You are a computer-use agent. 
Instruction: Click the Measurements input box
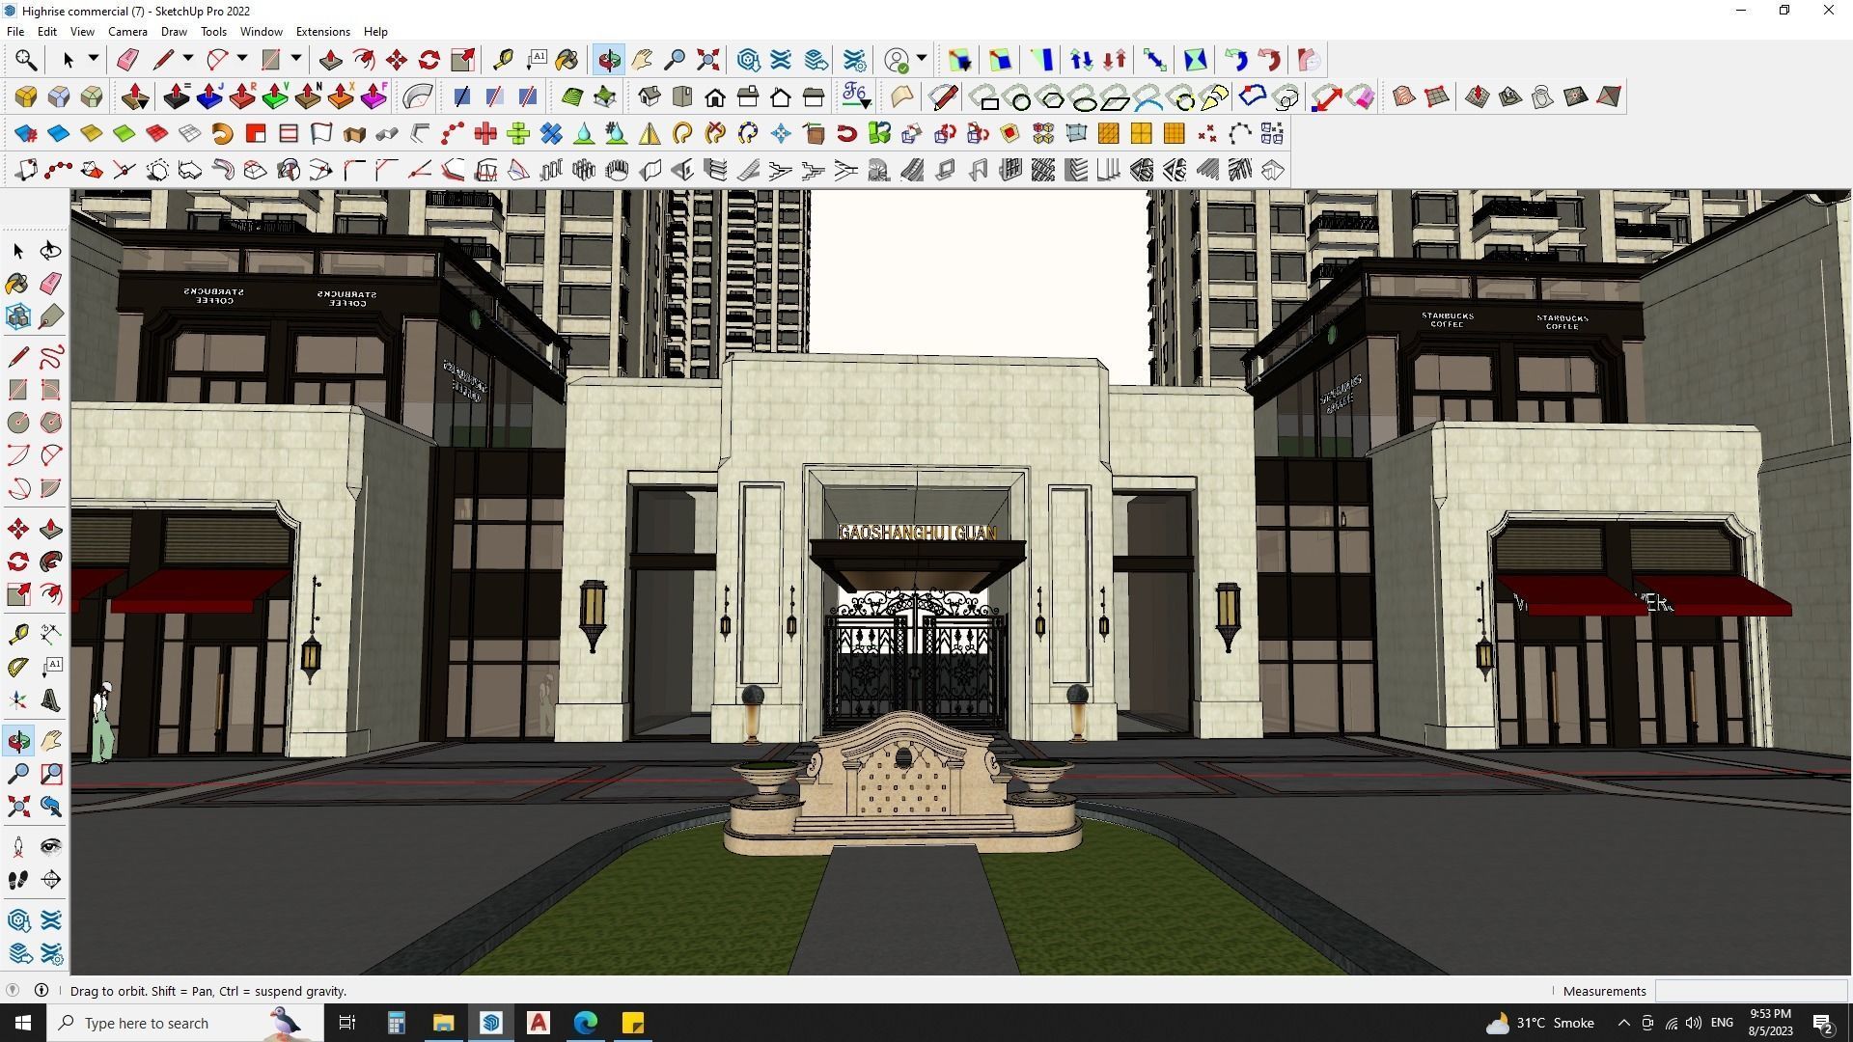(1751, 991)
